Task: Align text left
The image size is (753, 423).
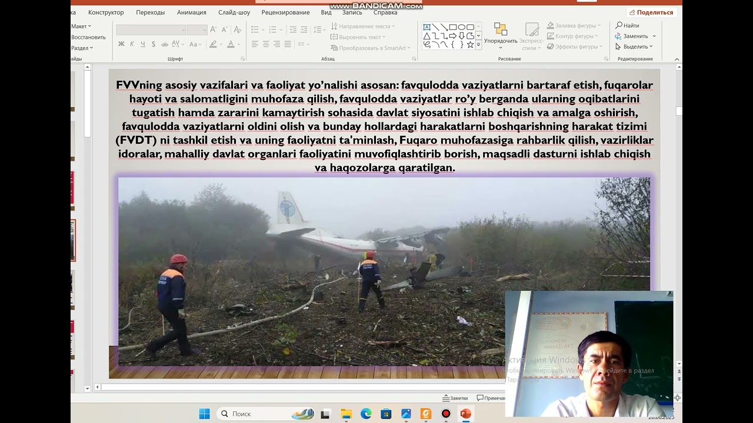Action: point(255,44)
